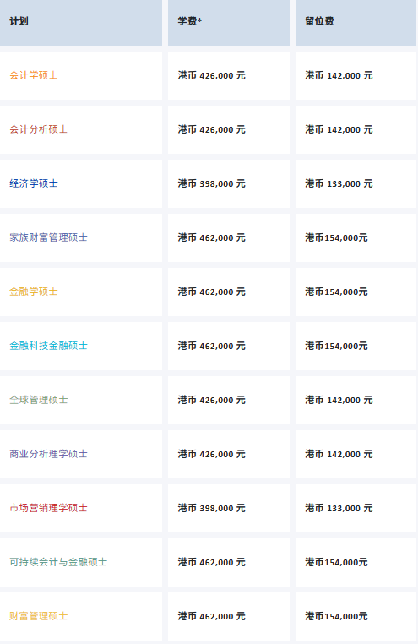Screen dimensions: 418x644
Task: Click the 全球管理硕士 program link
Action: (39, 400)
